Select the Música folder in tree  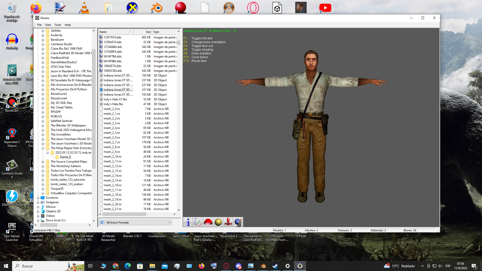click(x=50, y=207)
